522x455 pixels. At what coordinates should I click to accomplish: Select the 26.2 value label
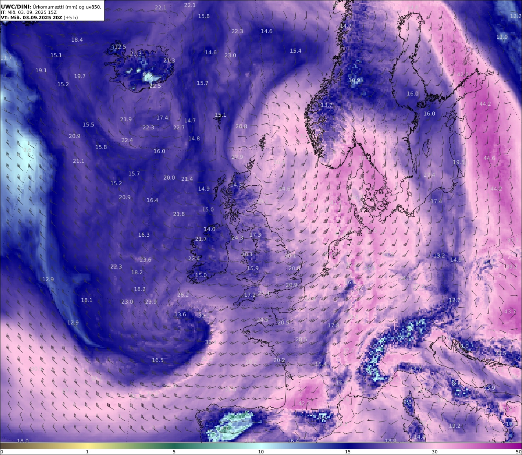pos(183,295)
